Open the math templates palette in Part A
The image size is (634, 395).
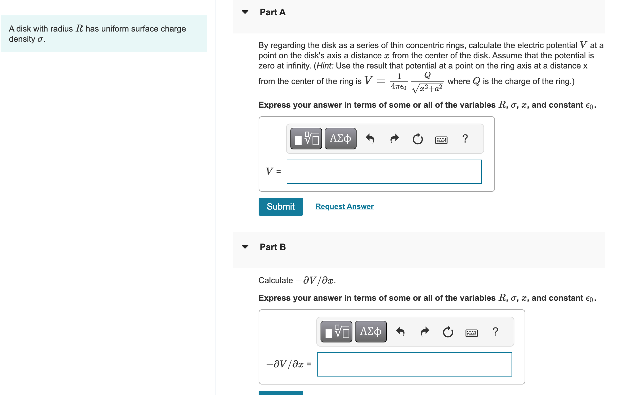[306, 138]
